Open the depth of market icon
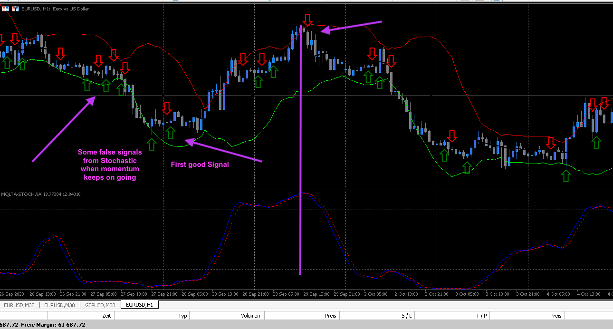 [x=16, y=9]
